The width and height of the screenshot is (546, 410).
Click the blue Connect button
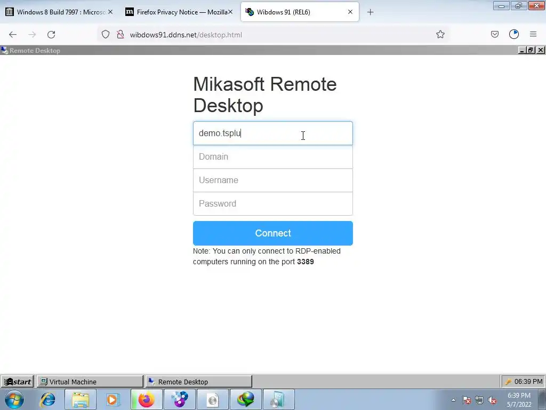coord(272,233)
